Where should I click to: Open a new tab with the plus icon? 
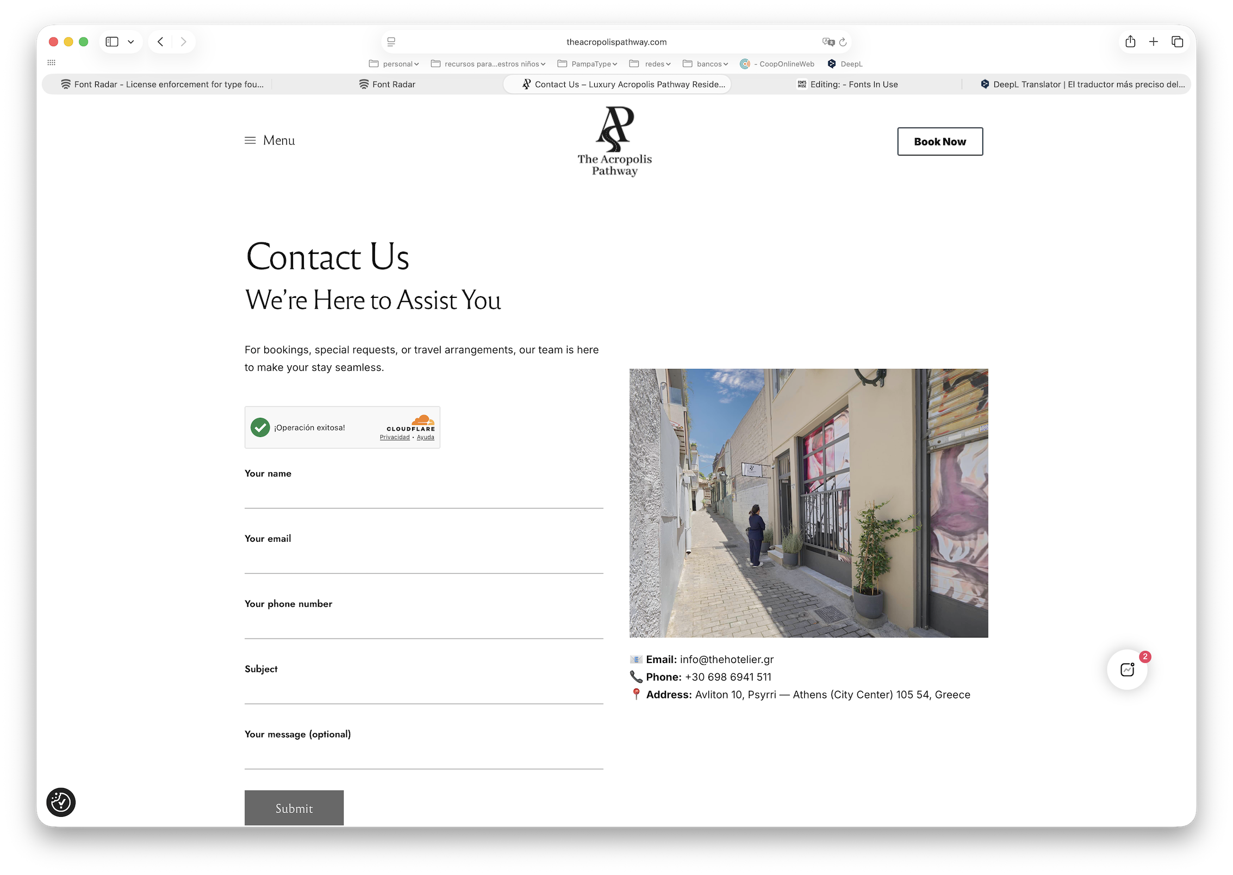1154,42
